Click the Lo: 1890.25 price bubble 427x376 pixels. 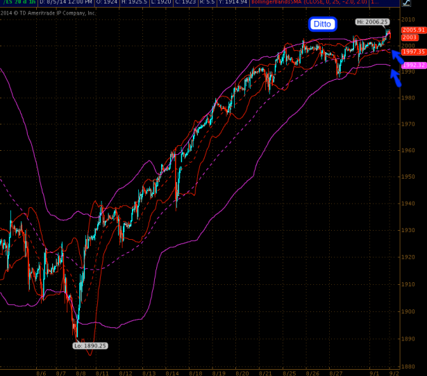click(x=90, y=345)
